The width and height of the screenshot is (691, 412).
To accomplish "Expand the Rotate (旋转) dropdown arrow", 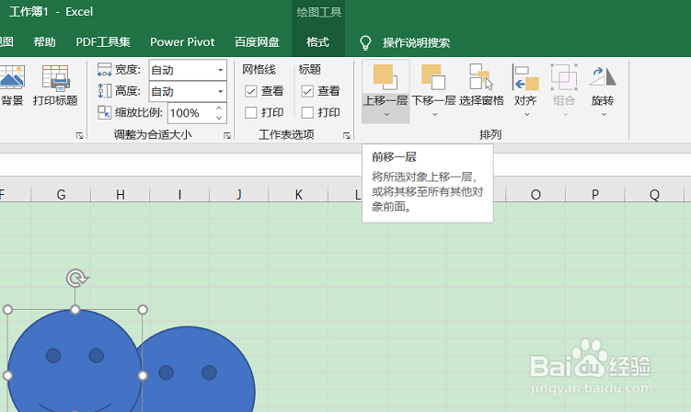I will (x=605, y=115).
